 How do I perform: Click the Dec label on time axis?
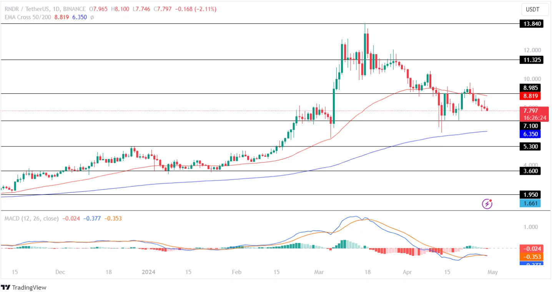click(x=60, y=272)
